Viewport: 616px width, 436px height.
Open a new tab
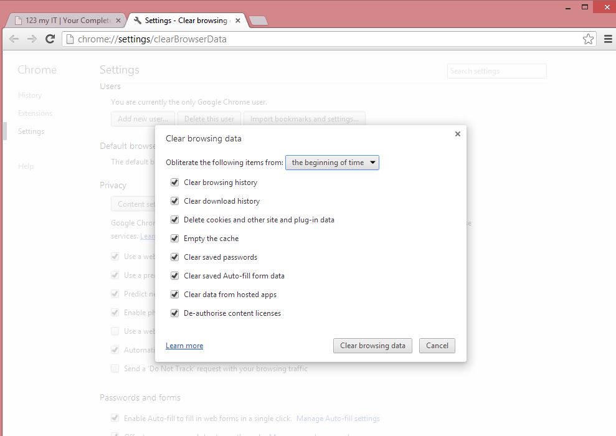(x=258, y=21)
